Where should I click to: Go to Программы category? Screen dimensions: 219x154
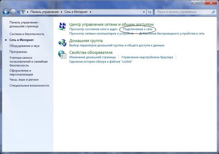click(18, 52)
